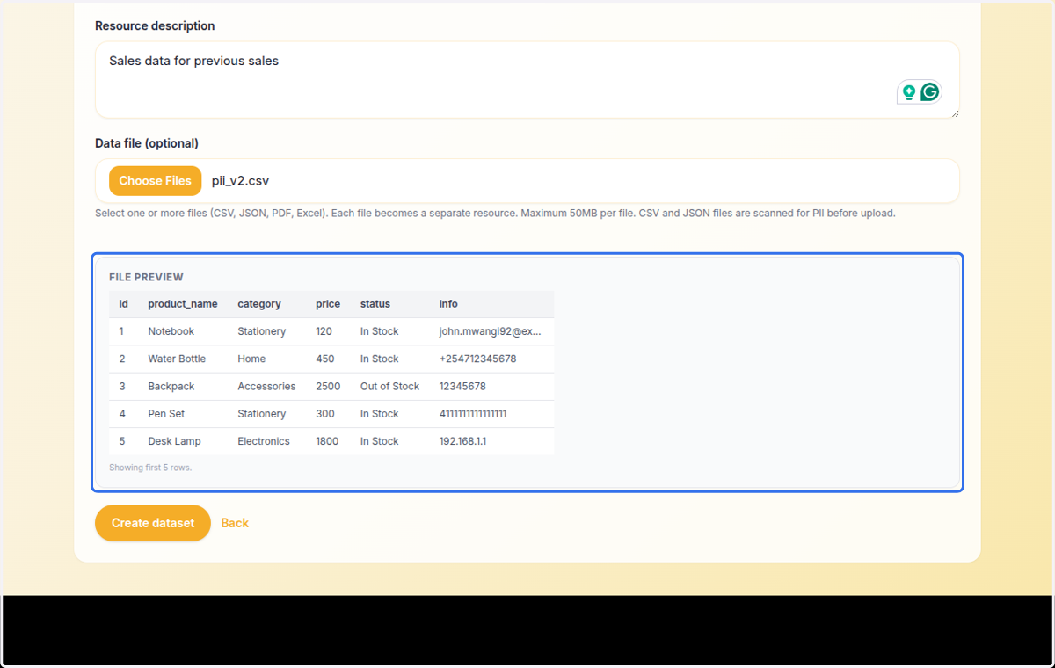The height and width of the screenshot is (668, 1055).
Task: Click the status column header
Action: coord(375,304)
